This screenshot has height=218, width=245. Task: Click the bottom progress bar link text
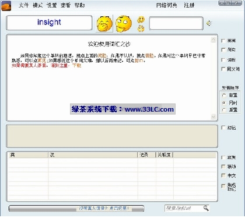104,208
